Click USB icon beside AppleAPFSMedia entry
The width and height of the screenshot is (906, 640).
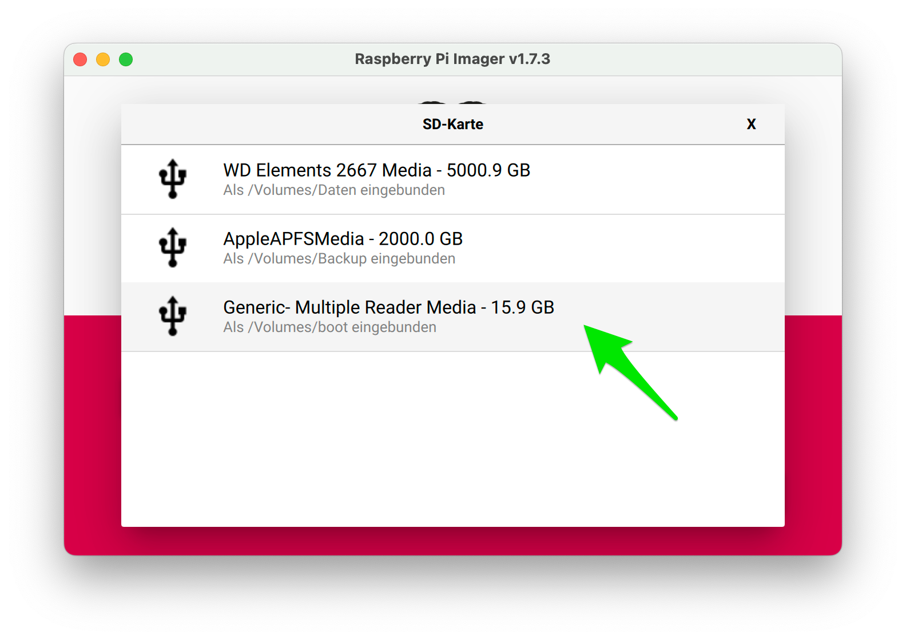click(x=173, y=247)
